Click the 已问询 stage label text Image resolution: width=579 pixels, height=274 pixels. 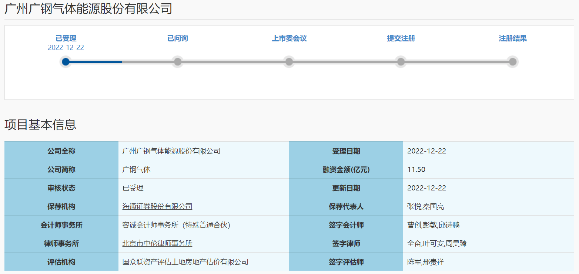177,38
